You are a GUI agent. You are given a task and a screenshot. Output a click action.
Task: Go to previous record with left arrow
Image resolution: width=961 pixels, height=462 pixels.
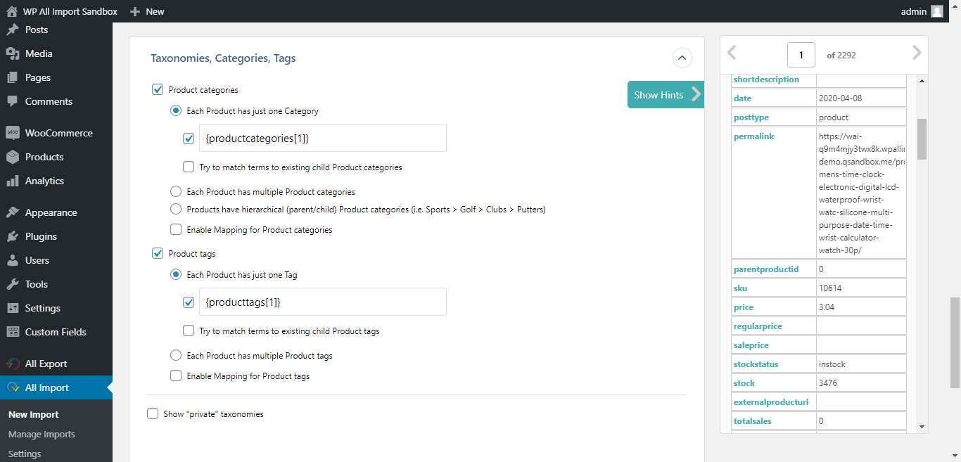(732, 53)
